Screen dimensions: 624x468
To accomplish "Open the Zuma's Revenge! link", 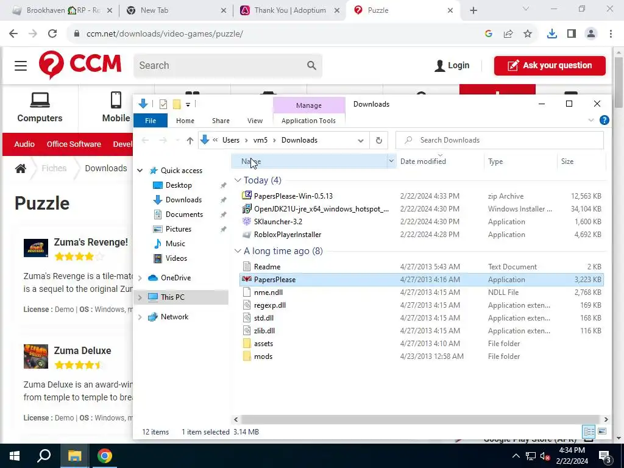I will [x=91, y=243].
